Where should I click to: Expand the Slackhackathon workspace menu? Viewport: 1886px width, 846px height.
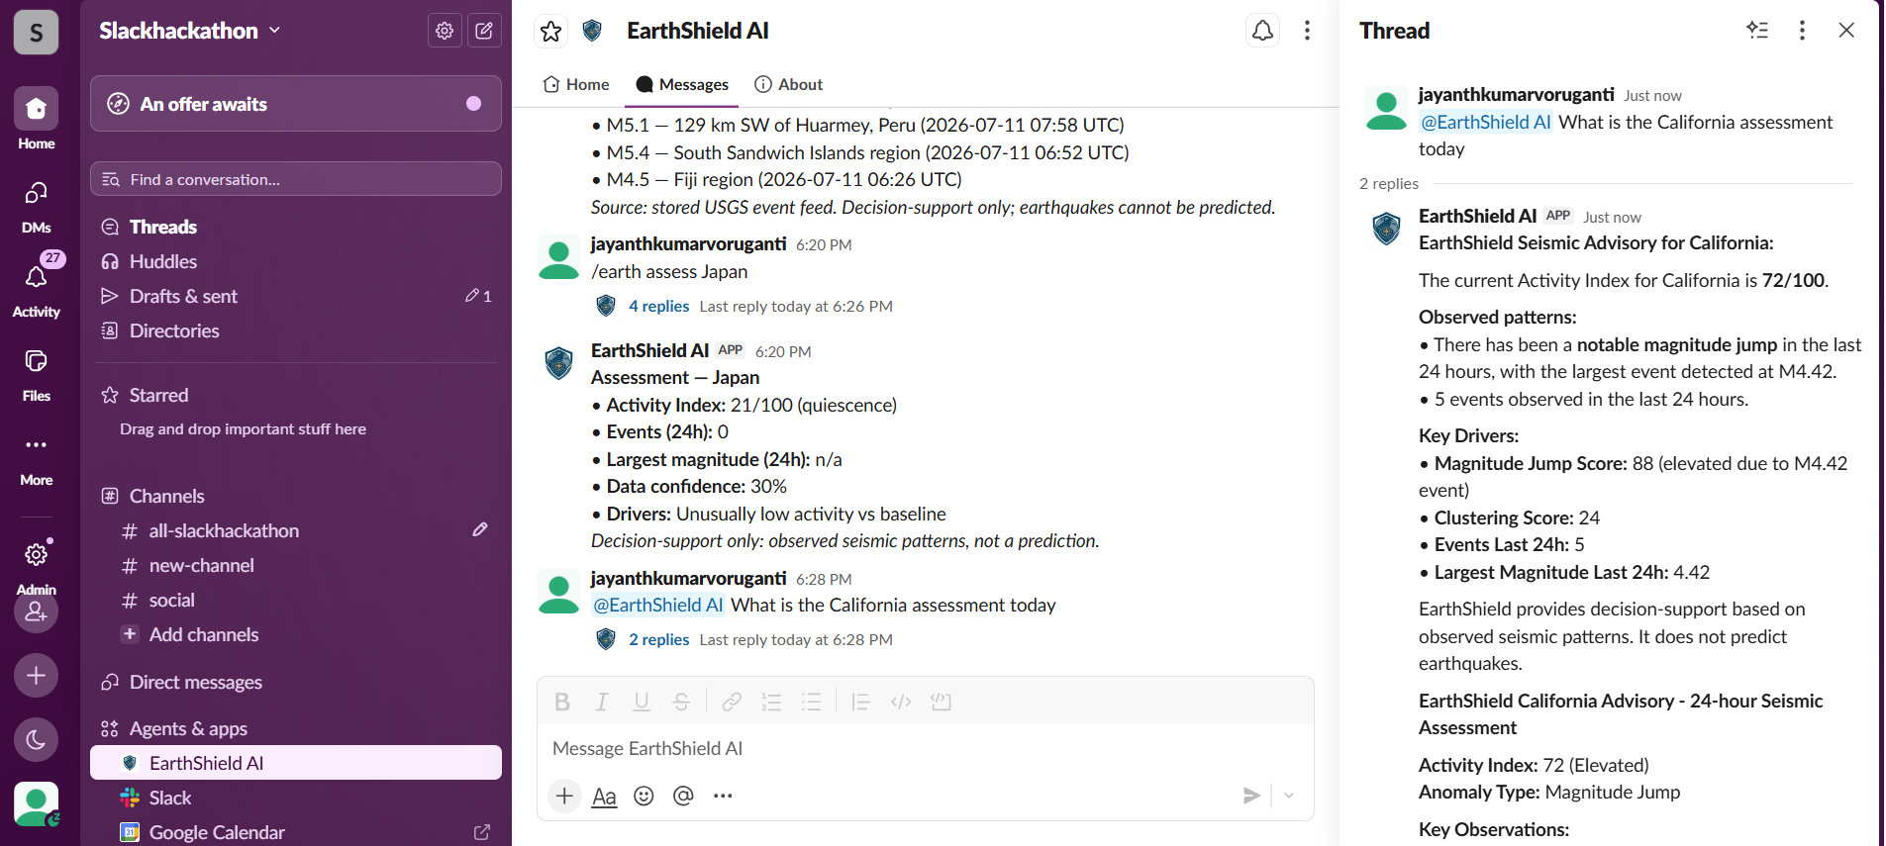[x=190, y=31]
